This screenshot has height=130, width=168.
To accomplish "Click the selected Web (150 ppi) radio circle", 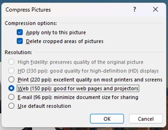I will click(11, 88).
